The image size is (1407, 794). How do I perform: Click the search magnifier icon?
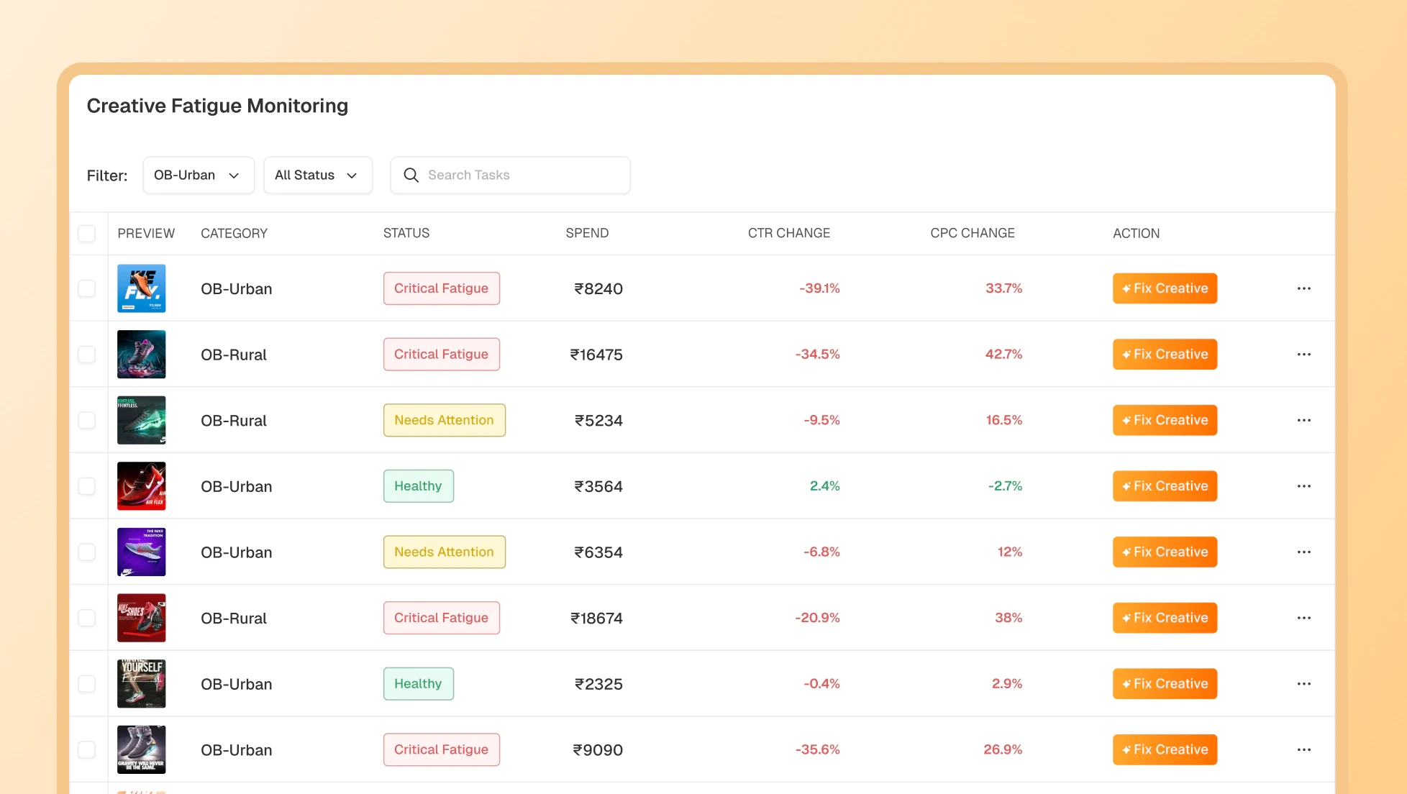411,175
